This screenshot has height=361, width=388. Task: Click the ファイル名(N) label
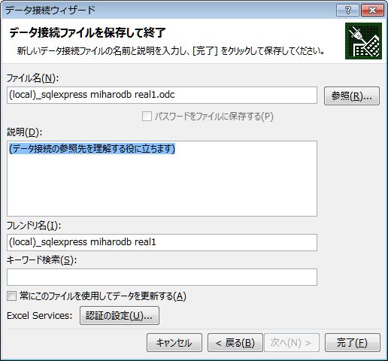(x=32, y=78)
